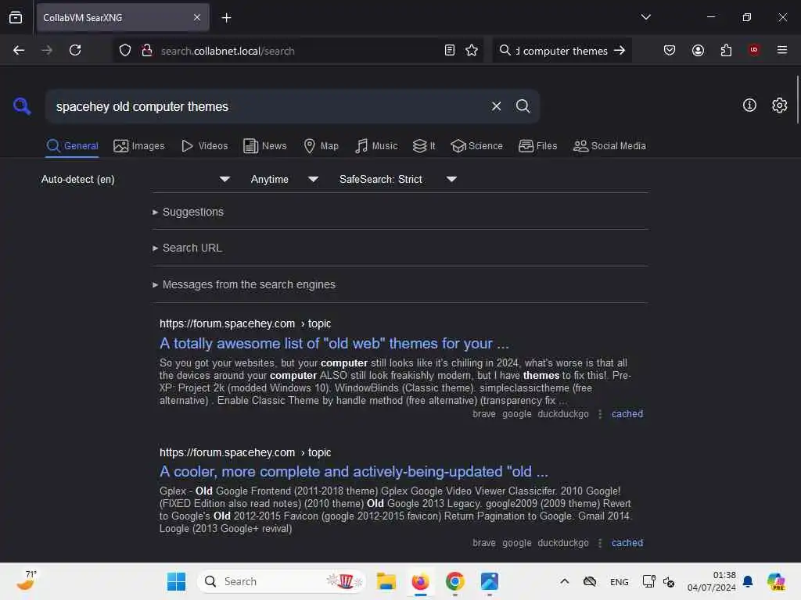Switch to the News category
Image resolution: width=801 pixels, height=600 pixels.
coord(264,146)
